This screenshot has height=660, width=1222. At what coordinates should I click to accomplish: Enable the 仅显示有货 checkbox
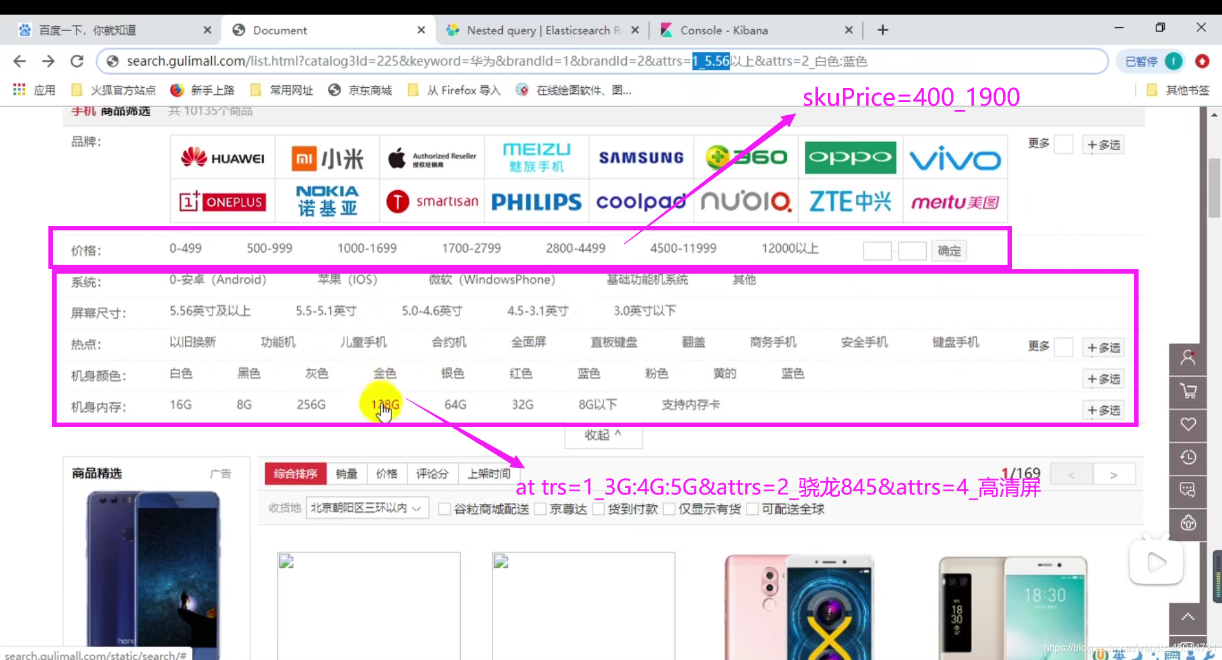670,509
